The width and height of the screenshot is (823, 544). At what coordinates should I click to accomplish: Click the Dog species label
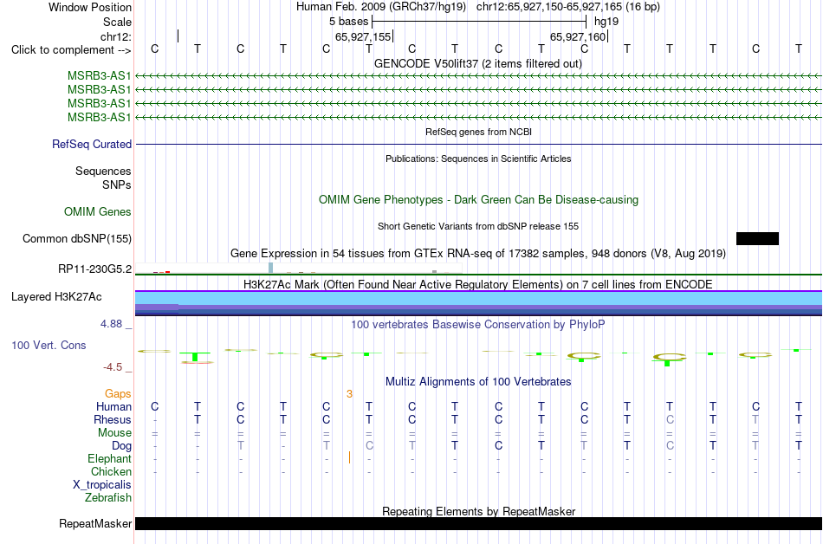click(121, 446)
